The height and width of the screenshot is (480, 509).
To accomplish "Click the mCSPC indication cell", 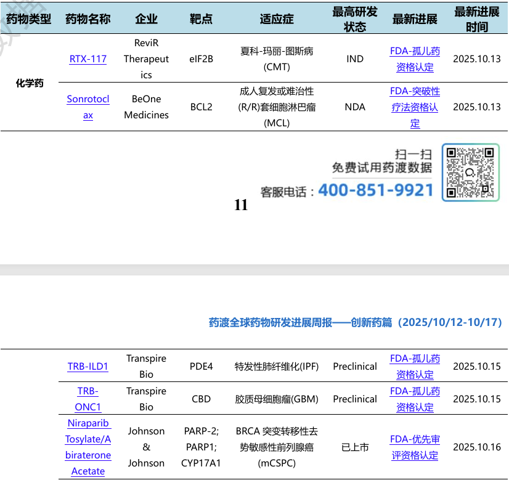I will pos(277,447).
